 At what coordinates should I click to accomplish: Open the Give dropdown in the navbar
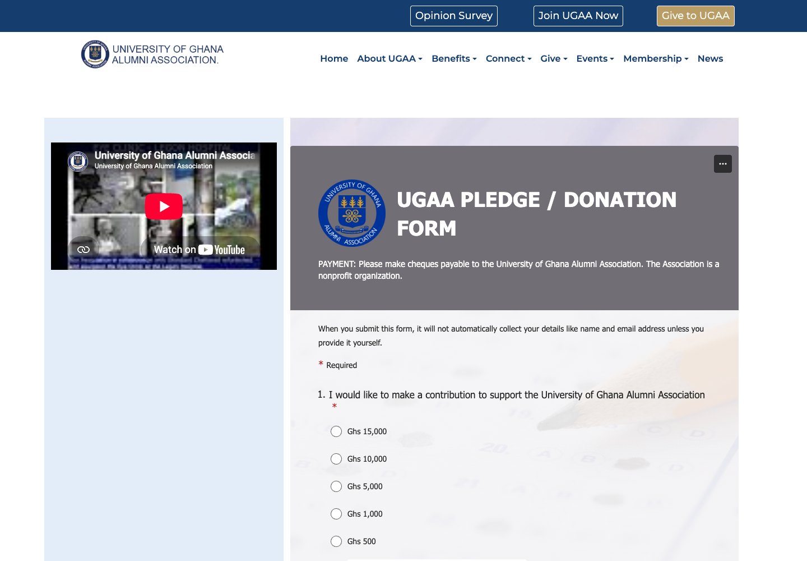[554, 58]
